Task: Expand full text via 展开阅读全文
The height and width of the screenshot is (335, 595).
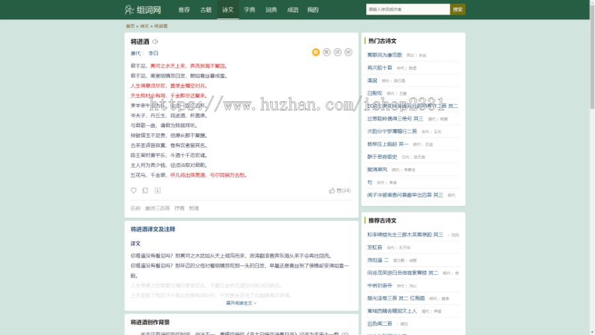Action: [241, 303]
